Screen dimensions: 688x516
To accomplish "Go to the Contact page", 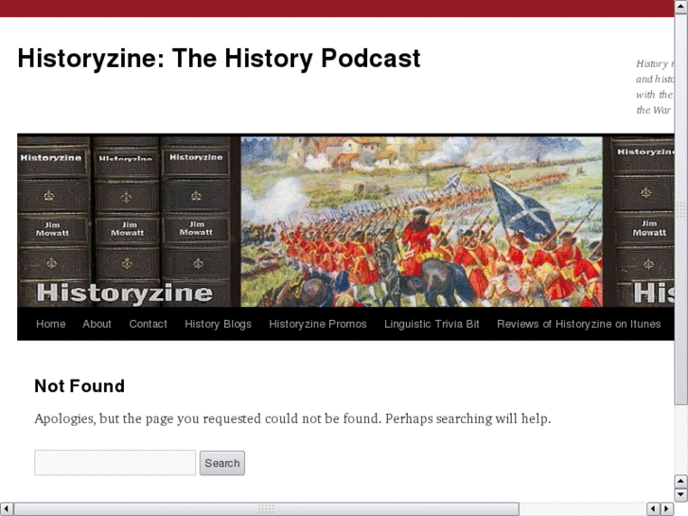I will [148, 324].
